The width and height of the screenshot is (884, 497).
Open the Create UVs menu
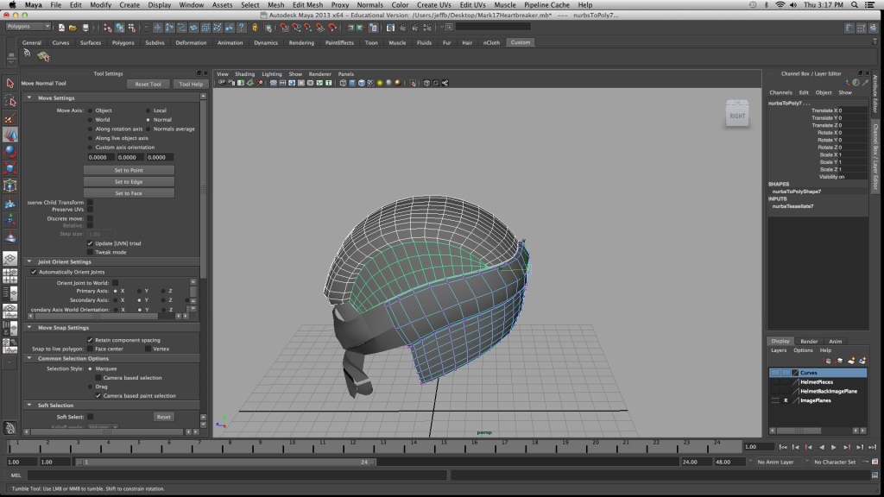click(433, 4)
